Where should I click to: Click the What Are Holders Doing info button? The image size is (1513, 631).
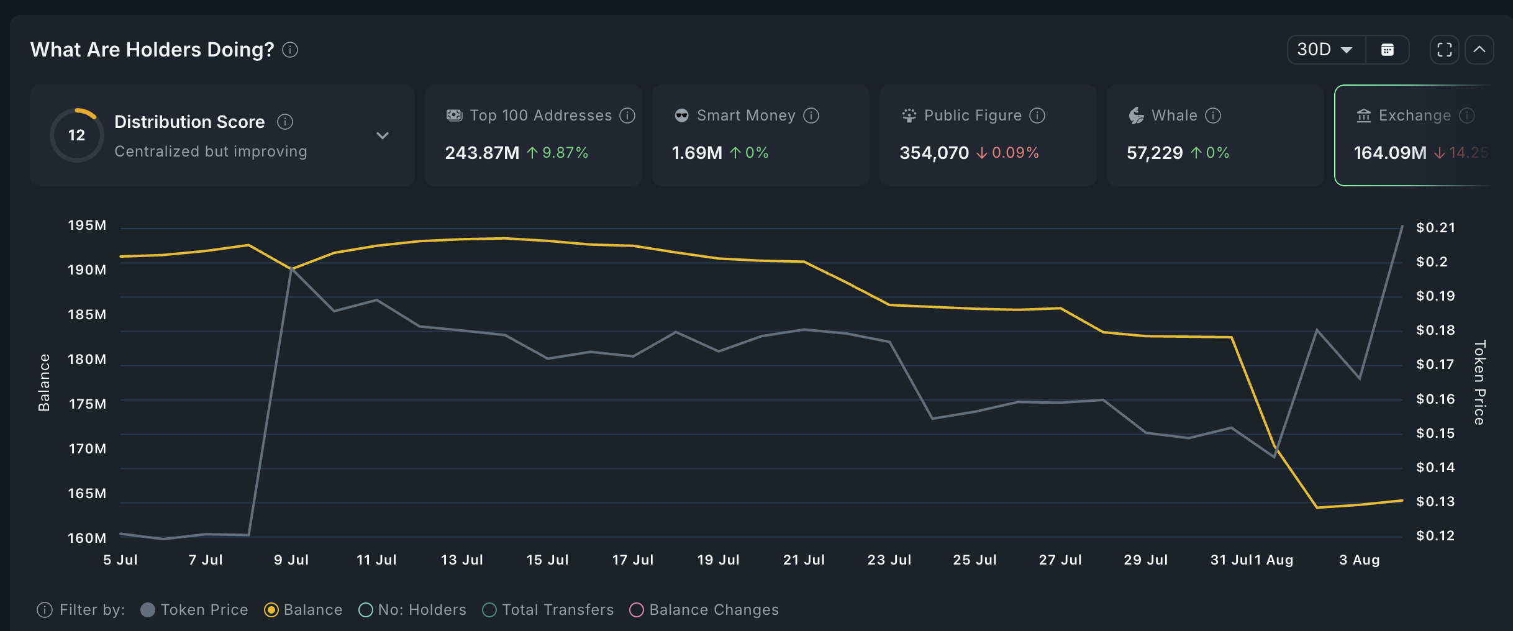(x=289, y=50)
